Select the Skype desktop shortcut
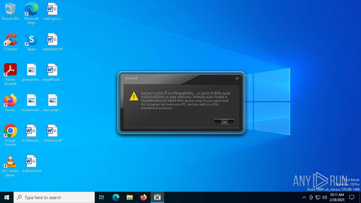Screen dimensions: 361x203 pos(31,42)
